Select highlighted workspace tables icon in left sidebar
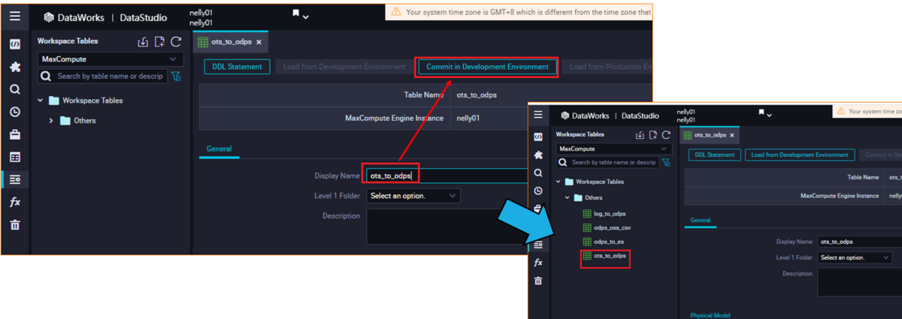The width and height of the screenshot is (902, 319). click(x=15, y=180)
